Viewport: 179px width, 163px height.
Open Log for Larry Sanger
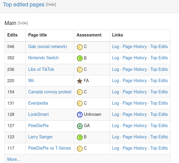[x=115, y=137]
